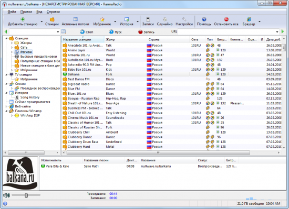The image size is (289, 209).
Task: Click the green playing icon of Balkana row
Action: (x=65, y=74)
